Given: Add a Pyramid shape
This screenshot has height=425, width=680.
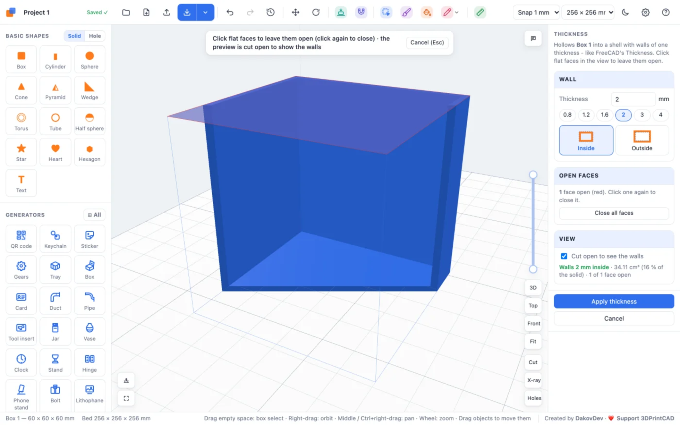Looking at the screenshot, I should [x=55, y=90].
